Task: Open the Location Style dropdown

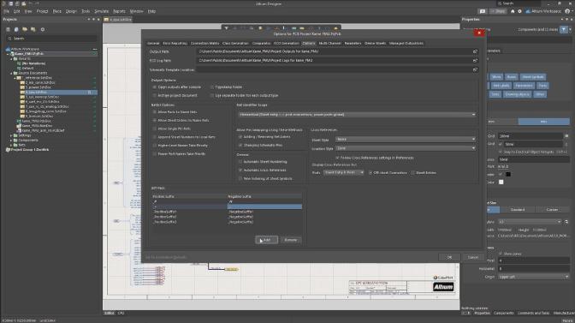Action: tap(406, 148)
